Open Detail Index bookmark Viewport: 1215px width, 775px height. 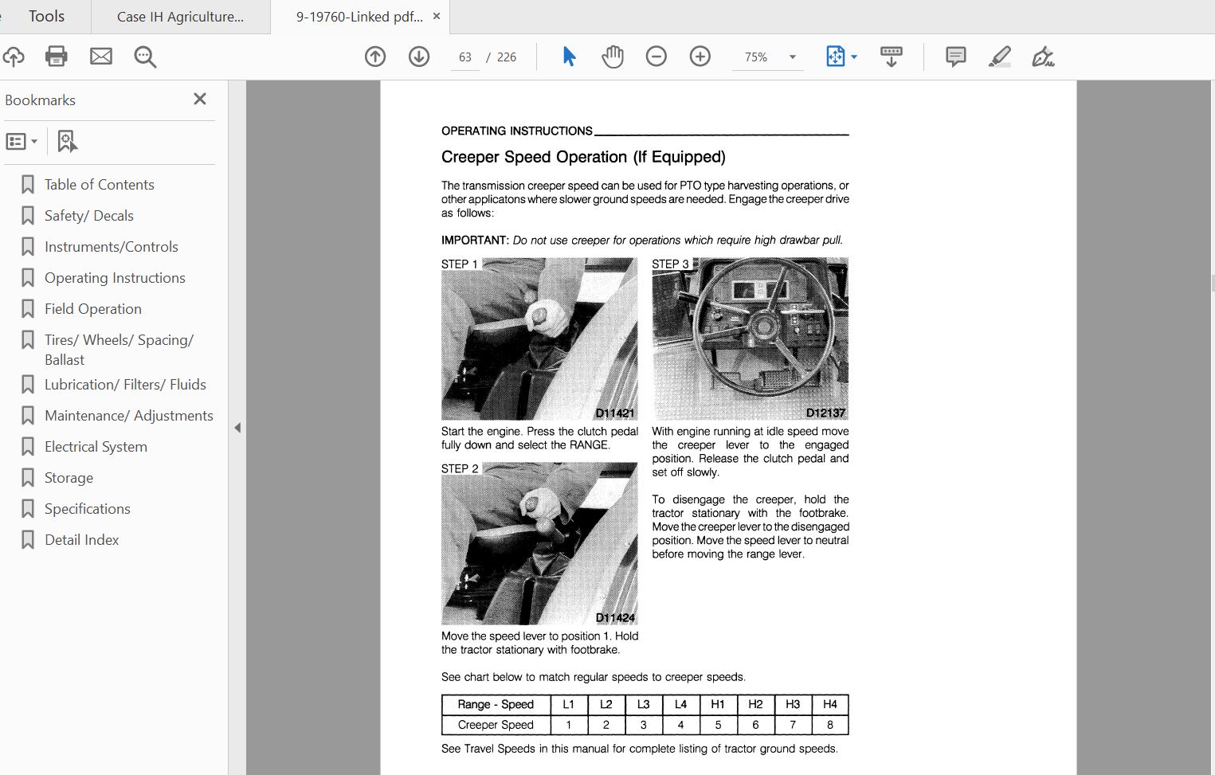pyautogui.click(x=82, y=540)
